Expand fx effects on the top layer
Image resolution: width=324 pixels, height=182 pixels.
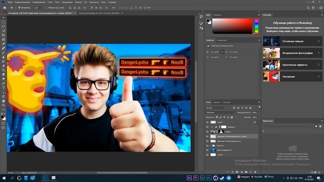[x=258, y=122]
